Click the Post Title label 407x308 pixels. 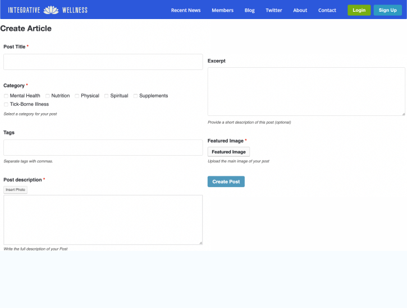pos(14,47)
